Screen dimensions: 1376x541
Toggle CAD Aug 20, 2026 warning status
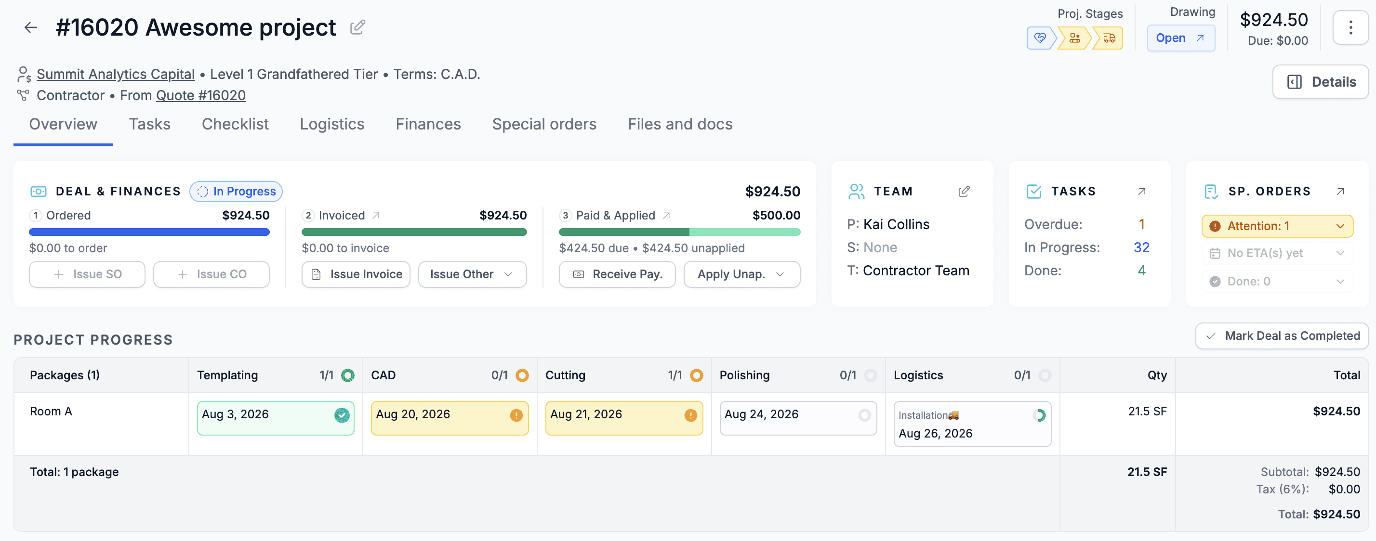pyautogui.click(x=516, y=415)
